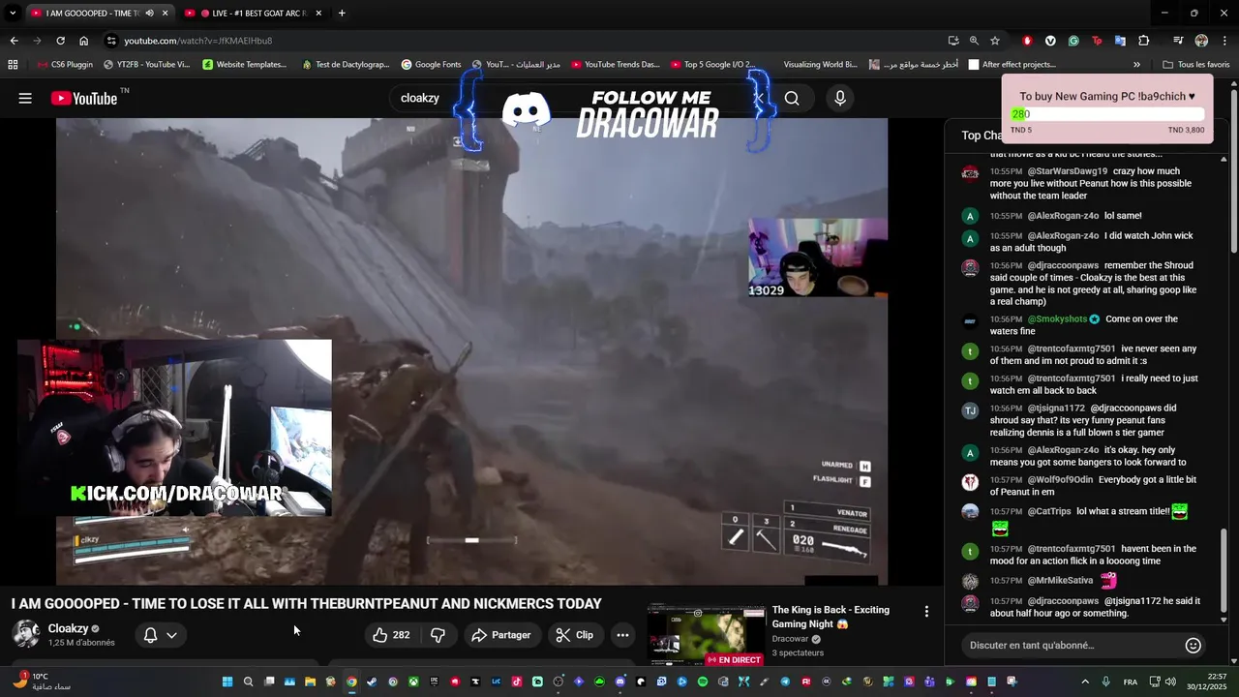Open the browser extensions puzzle icon
1239x697 pixels.
click(1143, 41)
